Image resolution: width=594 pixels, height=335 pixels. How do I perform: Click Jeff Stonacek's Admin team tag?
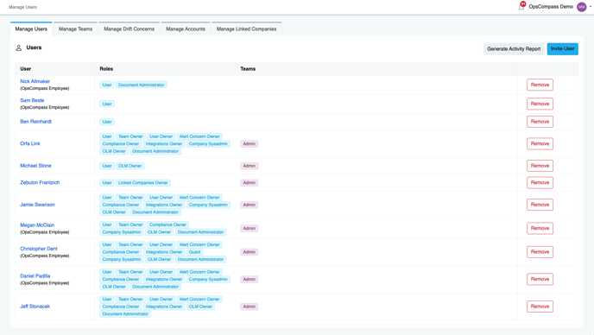(250, 307)
